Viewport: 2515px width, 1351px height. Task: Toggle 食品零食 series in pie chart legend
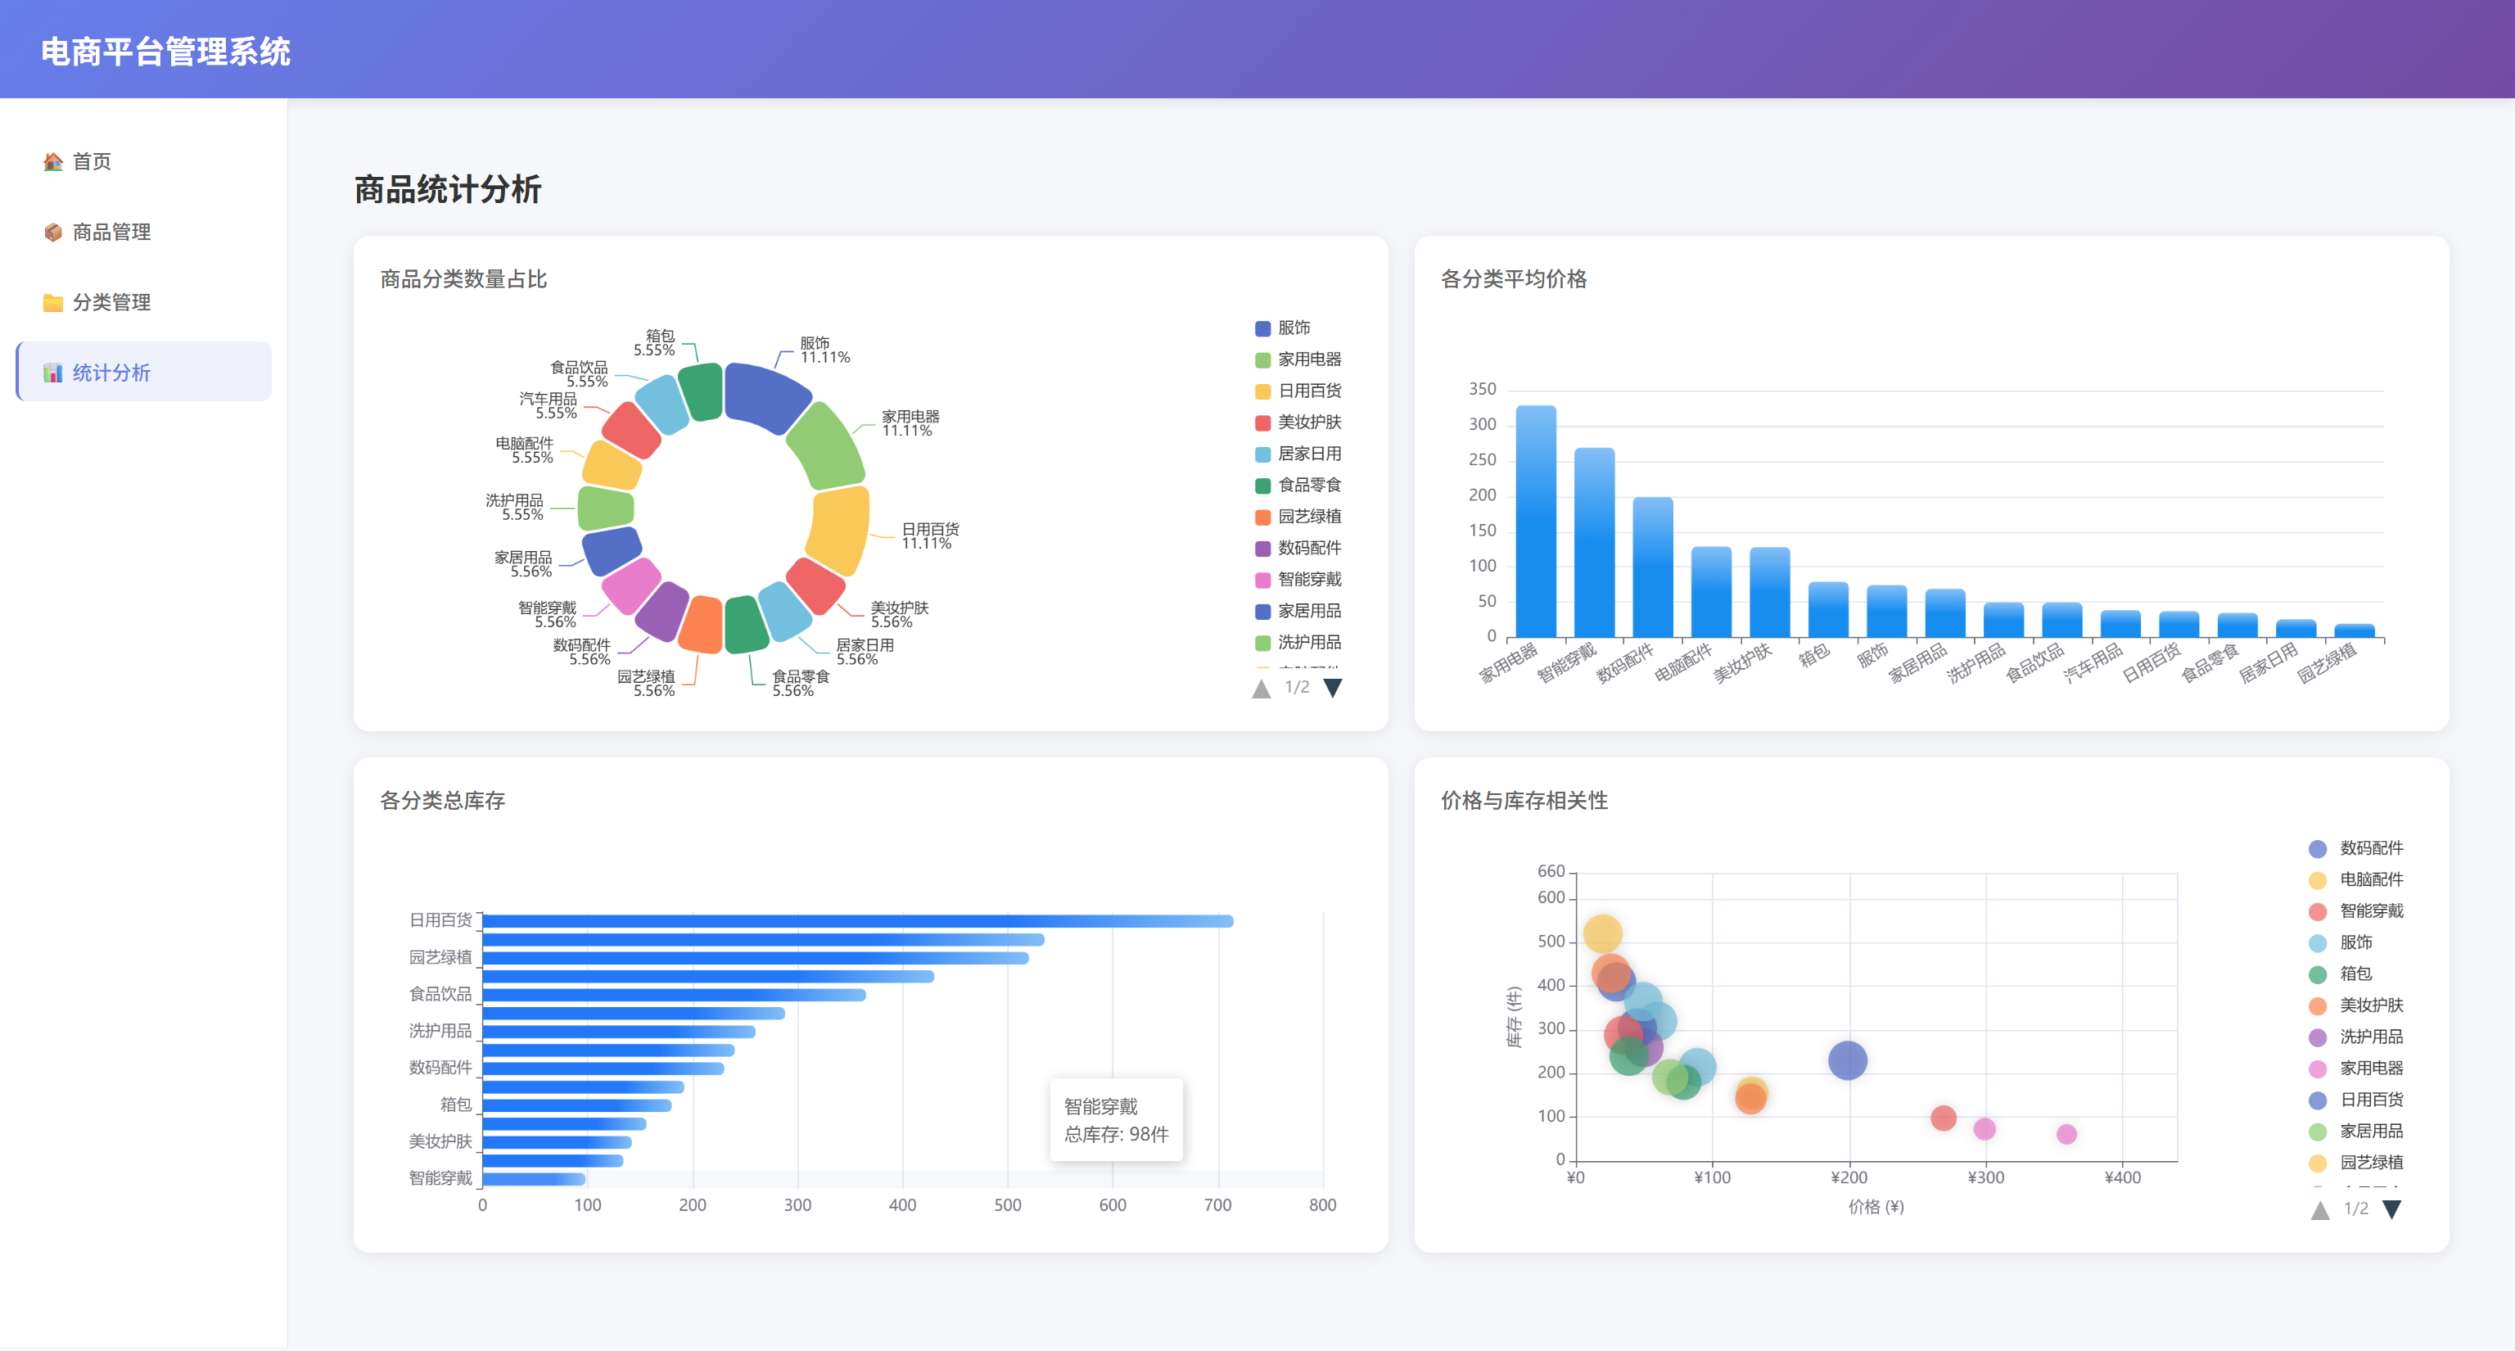click(1298, 486)
